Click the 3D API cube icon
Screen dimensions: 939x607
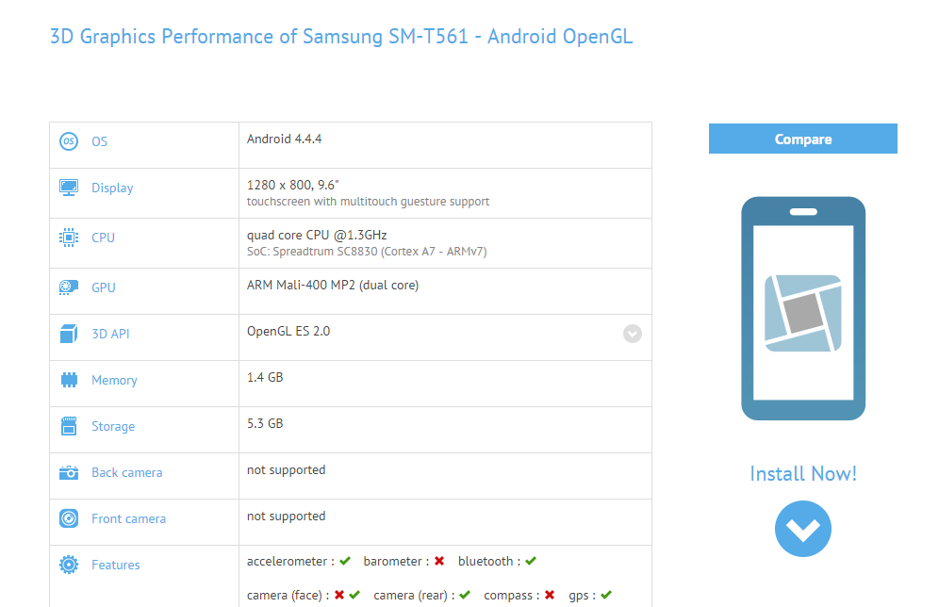point(69,334)
